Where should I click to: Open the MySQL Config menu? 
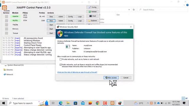[x=70, y=21]
